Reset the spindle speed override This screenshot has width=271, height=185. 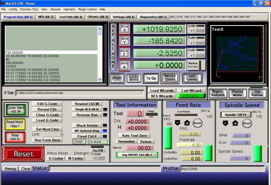pyautogui.click(x=247, y=123)
